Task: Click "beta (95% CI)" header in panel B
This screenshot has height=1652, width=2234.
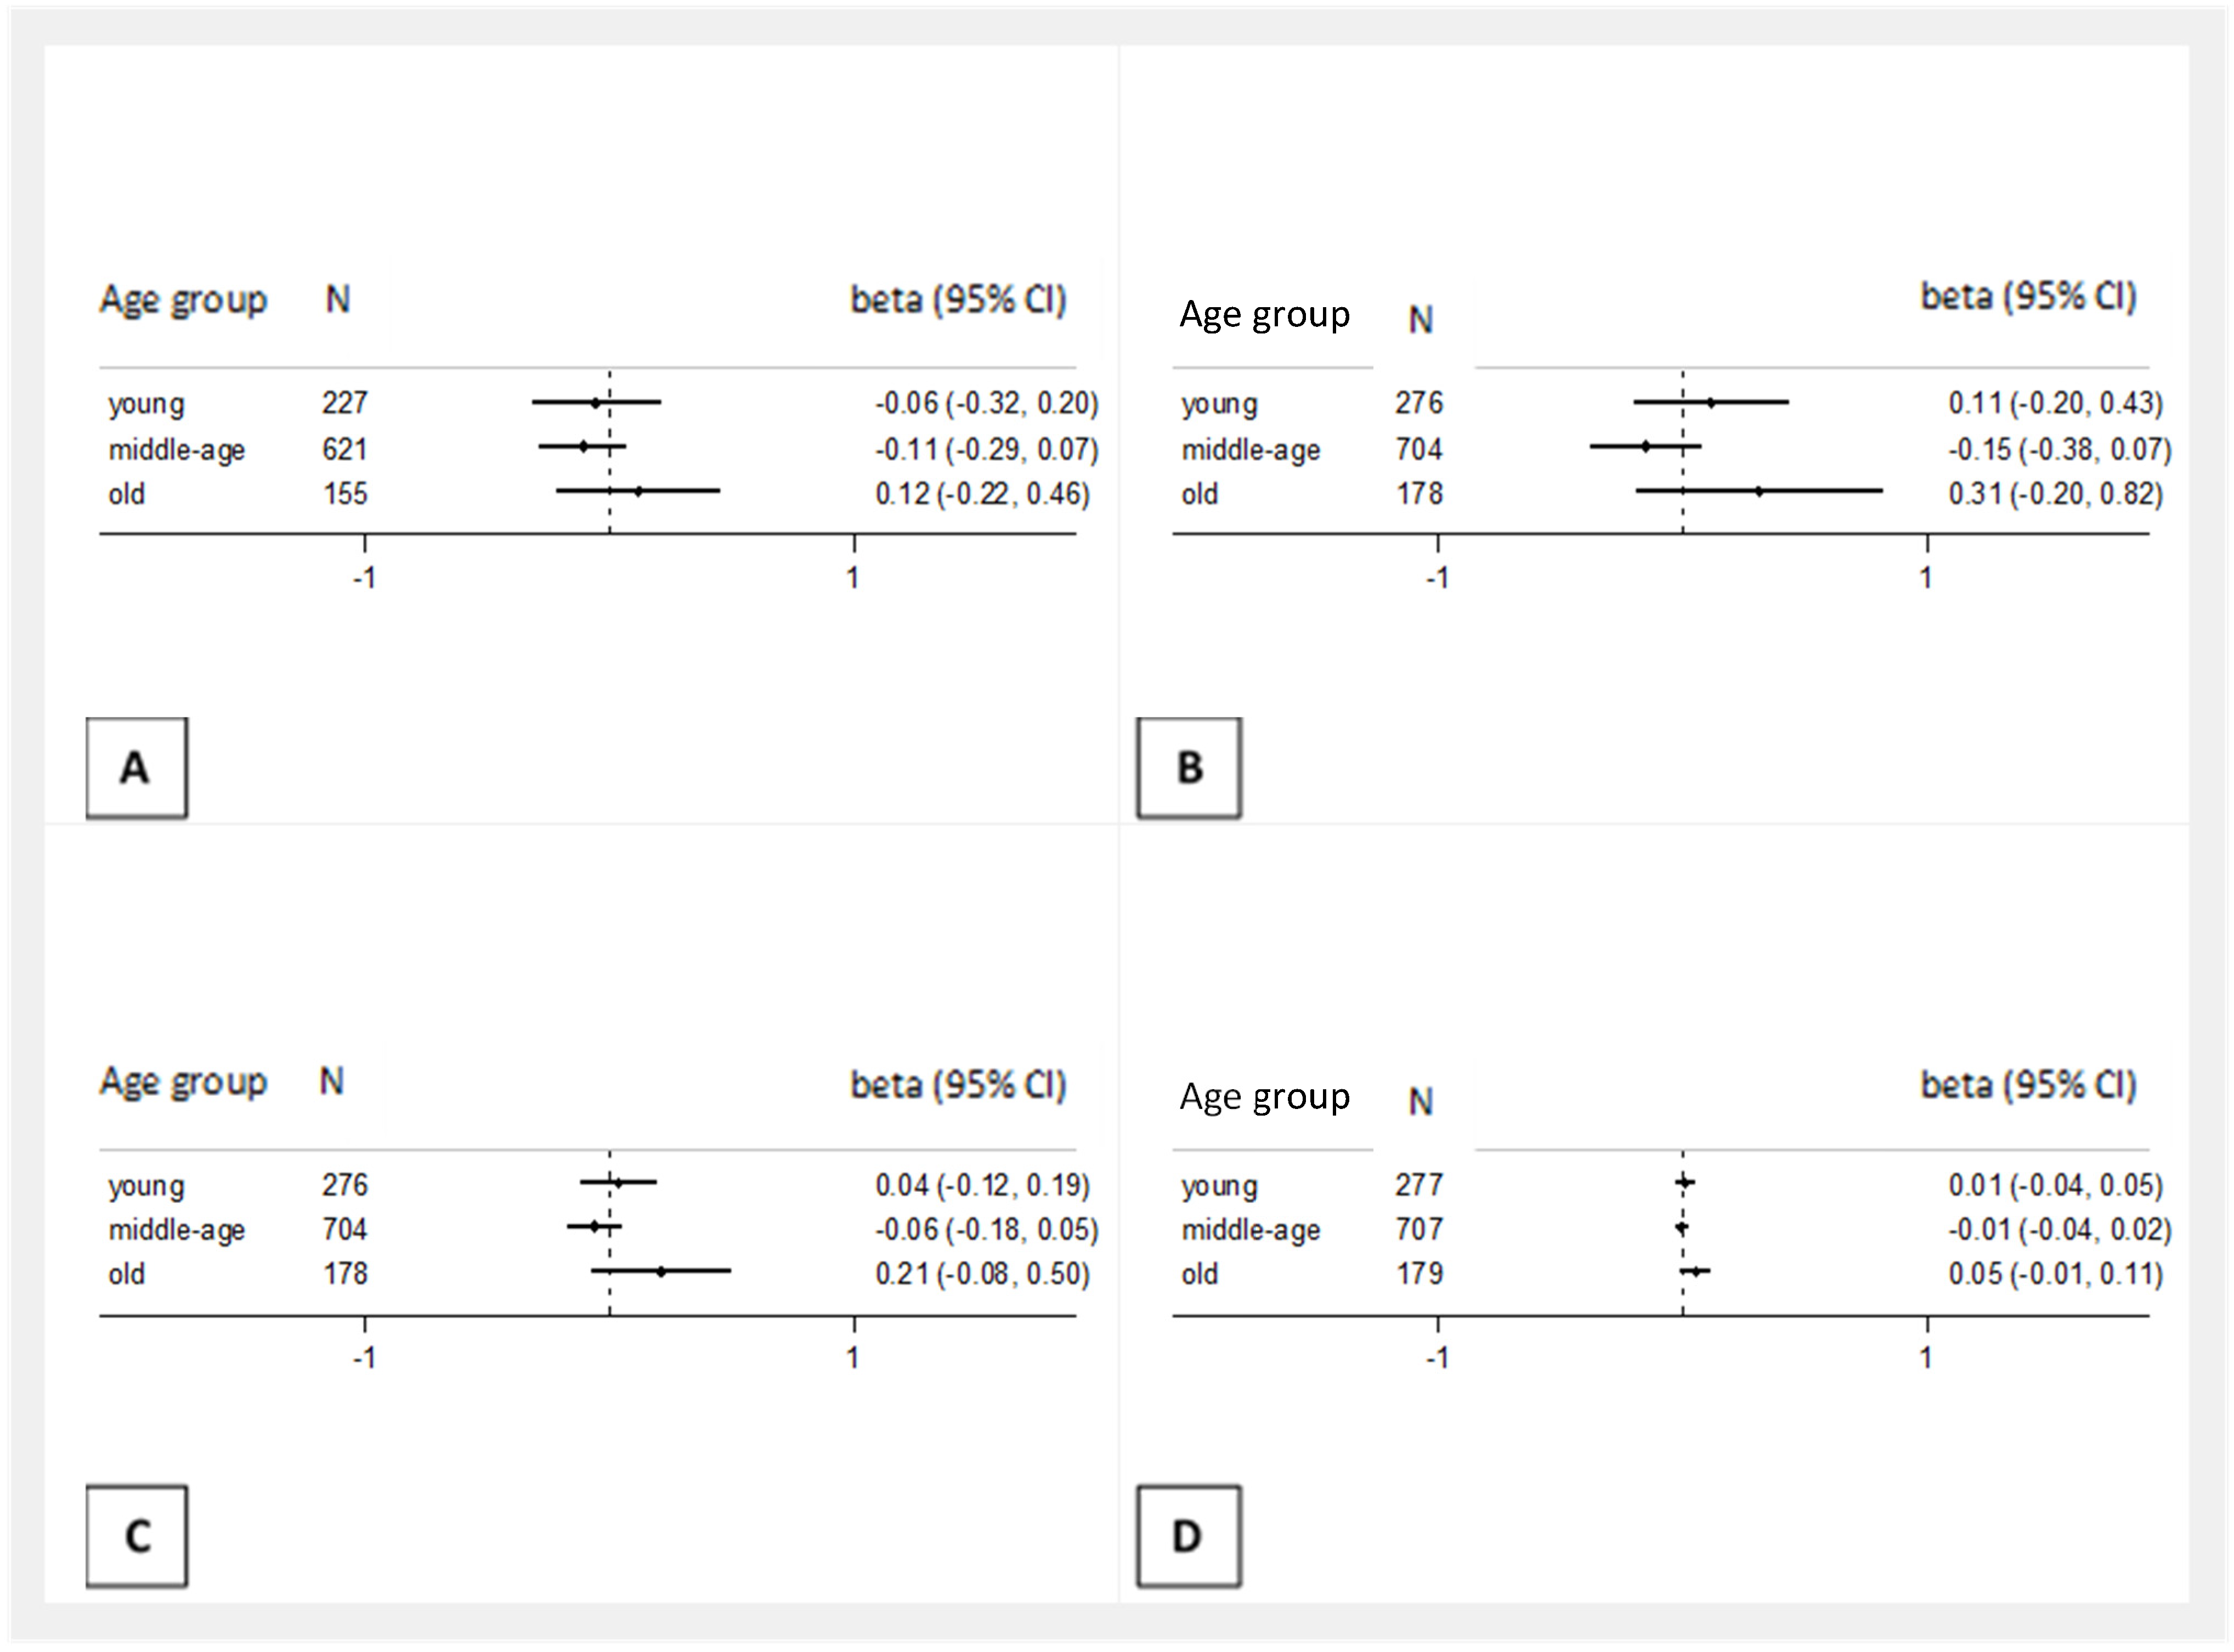Action: [x=2028, y=297]
